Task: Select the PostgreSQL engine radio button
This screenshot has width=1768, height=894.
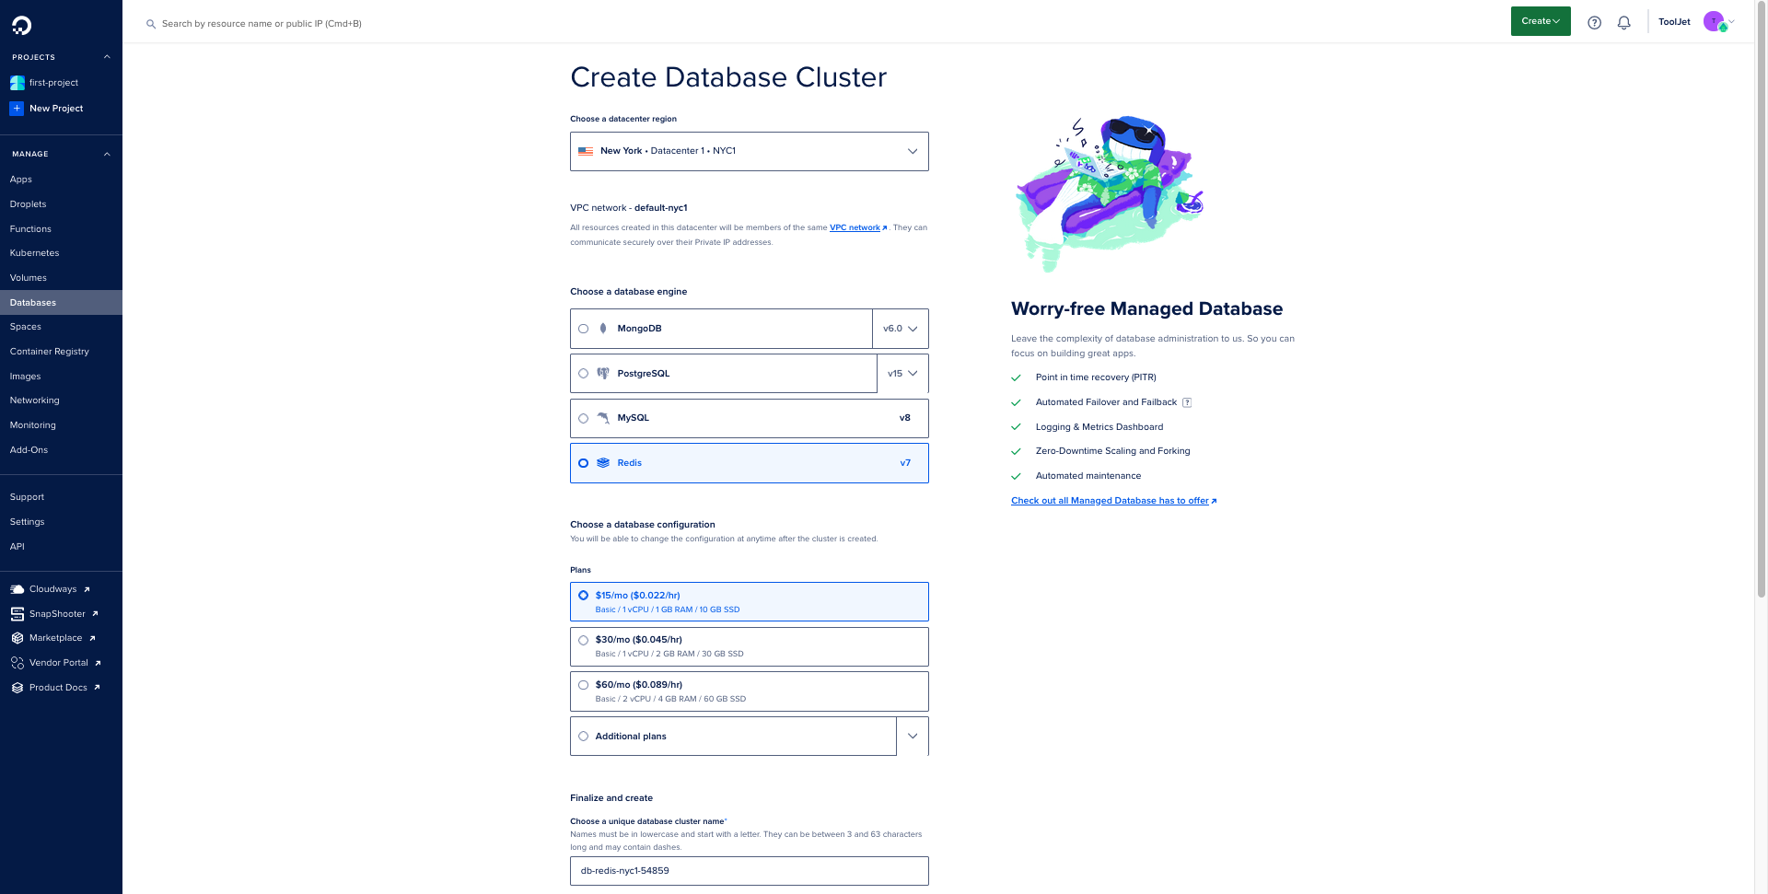Action: [583, 374]
